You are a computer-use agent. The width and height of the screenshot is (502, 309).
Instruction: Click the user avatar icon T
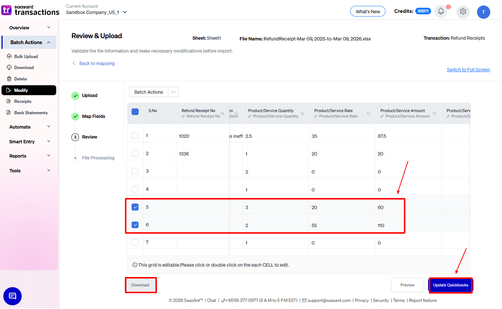[x=483, y=12]
